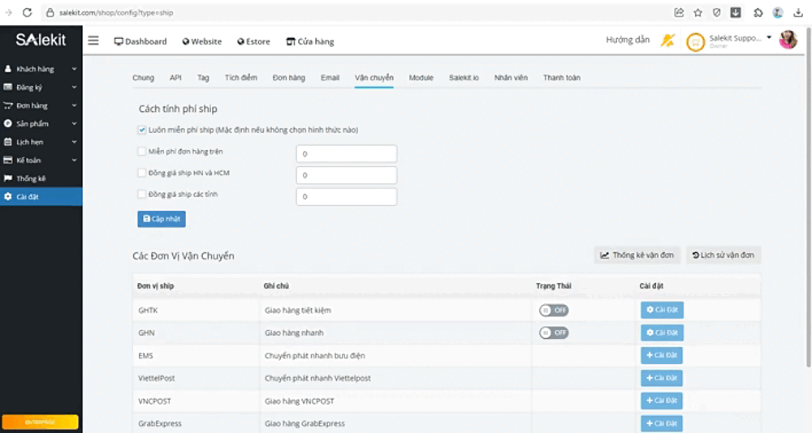Open the browser extensions puzzle icon
812x433 pixels.
758,12
